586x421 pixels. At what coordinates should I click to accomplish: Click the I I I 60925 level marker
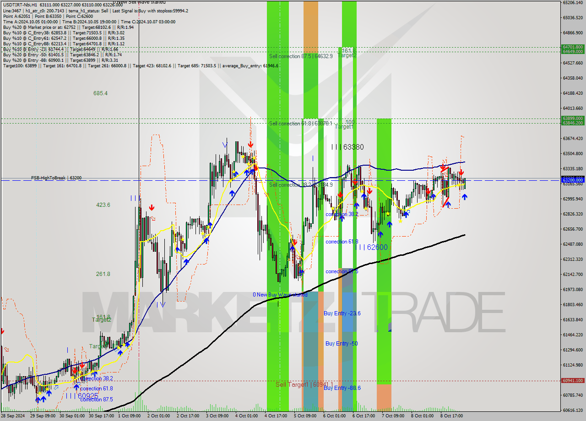tap(82, 395)
